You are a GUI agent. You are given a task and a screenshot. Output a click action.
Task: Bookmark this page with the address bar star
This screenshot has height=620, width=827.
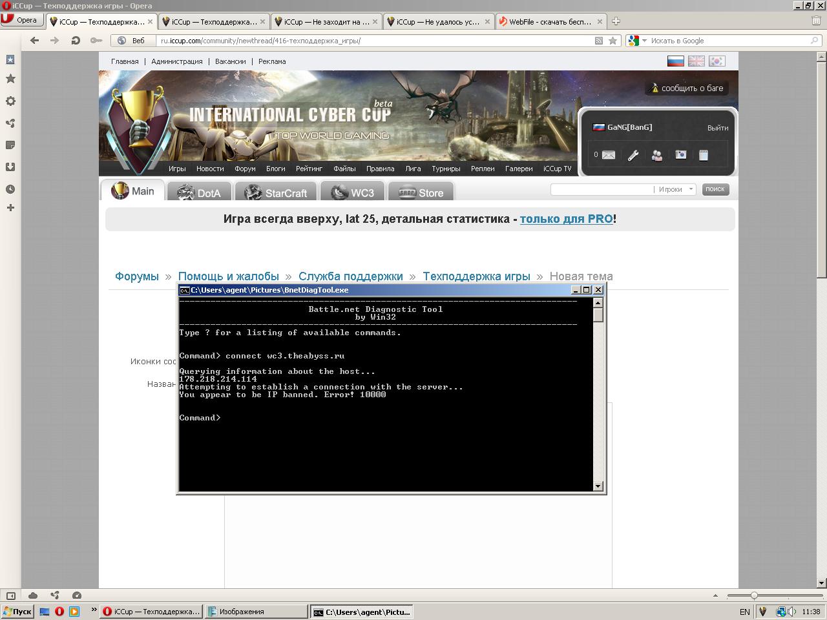coord(613,41)
